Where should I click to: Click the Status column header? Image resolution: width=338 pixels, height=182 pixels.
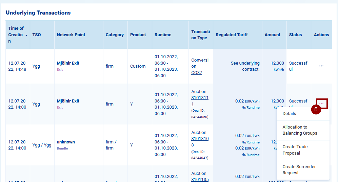tap(295, 35)
